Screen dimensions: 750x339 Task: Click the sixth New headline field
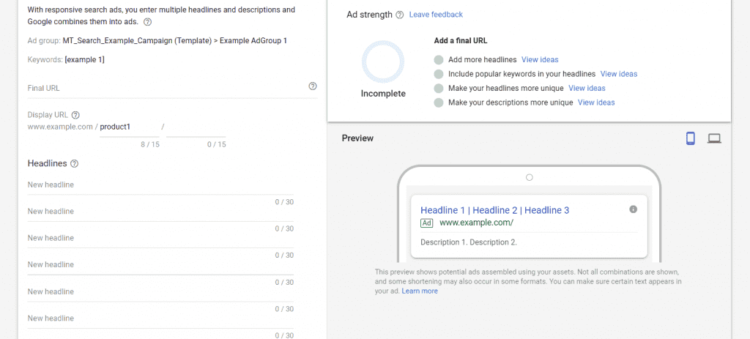(x=160, y=319)
